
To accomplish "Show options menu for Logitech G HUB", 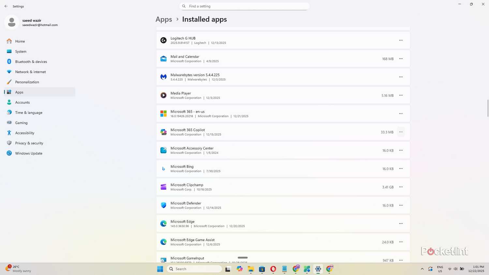I will tap(401, 40).
